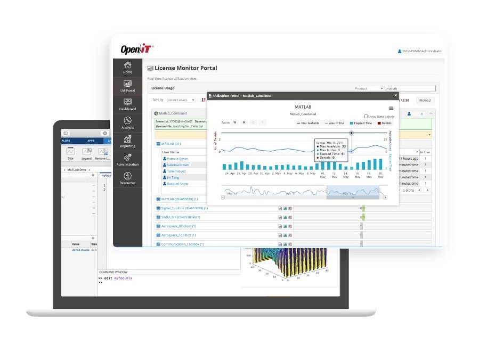The image size is (479, 353).
Task: Click the Reload button
Action: click(x=425, y=100)
